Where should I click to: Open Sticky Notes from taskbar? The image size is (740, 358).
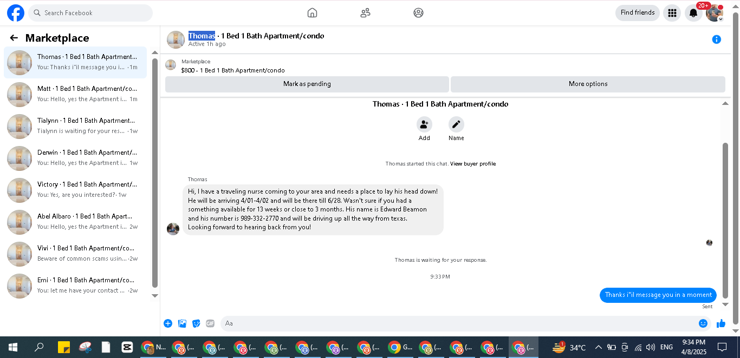pyautogui.click(x=64, y=347)
